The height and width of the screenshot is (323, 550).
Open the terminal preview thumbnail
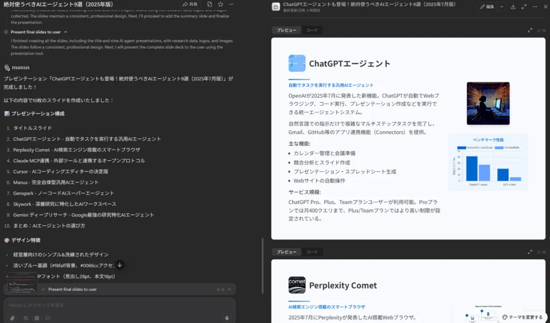pyautogui.click(x=23, y=282)
